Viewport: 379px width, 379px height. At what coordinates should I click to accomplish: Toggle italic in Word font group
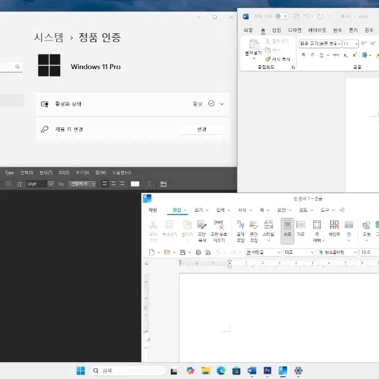click(x=312, y=55)
